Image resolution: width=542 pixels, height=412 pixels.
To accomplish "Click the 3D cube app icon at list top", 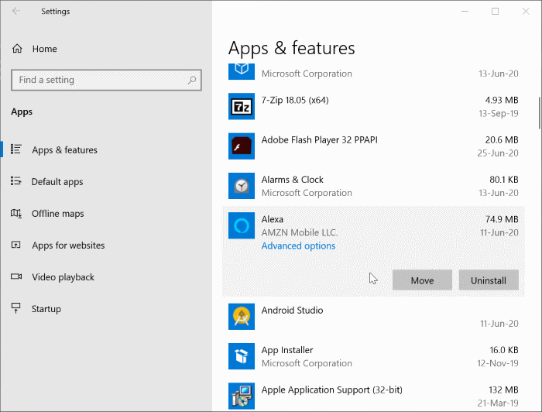I will point(242,71).
